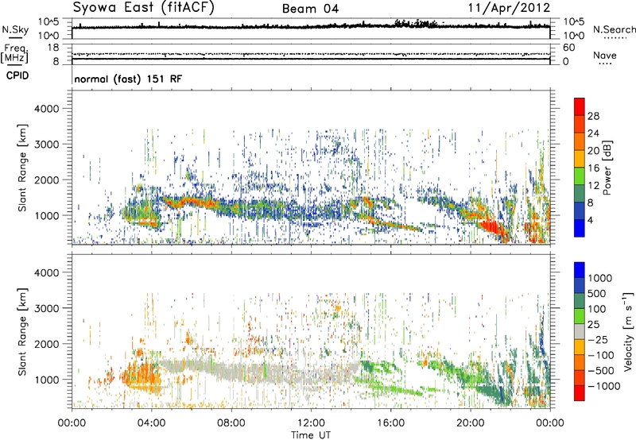Screen dimensions: 636x440
Task: Pick the red top segment of Power color bar
Action: (x=580, y=107)
